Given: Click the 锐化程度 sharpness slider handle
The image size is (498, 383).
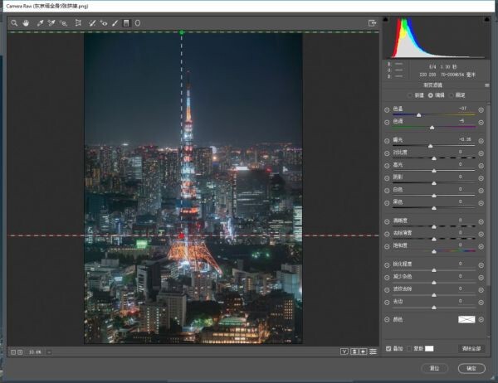Looking at the screenshot, I should pyautogui.click(x=434, y=270).
